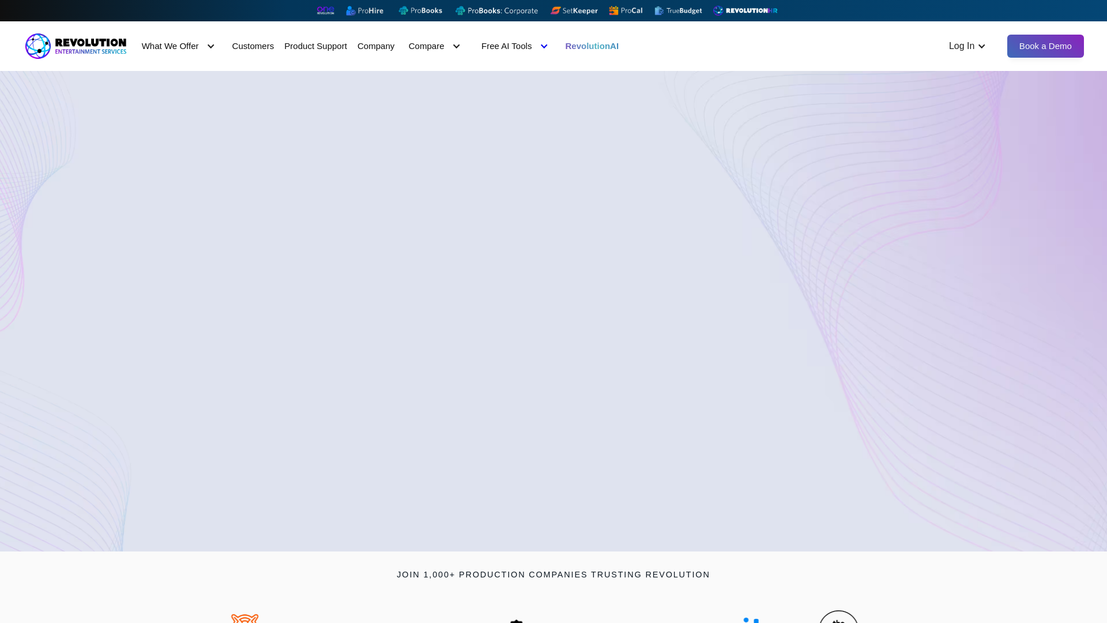The image size is (1107, 623).
Task: Expand the What We Offer menu
Action: [178, 46]
